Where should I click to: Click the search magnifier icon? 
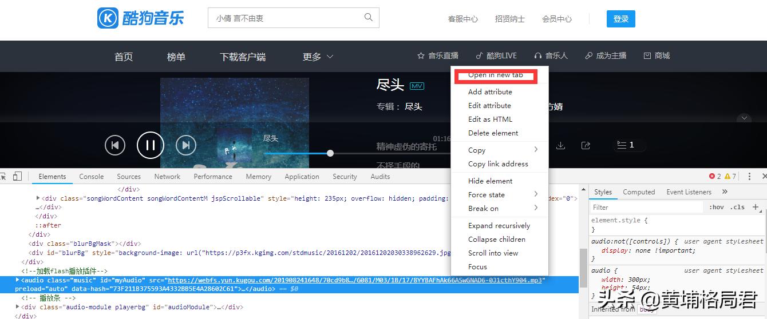pyautogui.click(x=369, y=18)
